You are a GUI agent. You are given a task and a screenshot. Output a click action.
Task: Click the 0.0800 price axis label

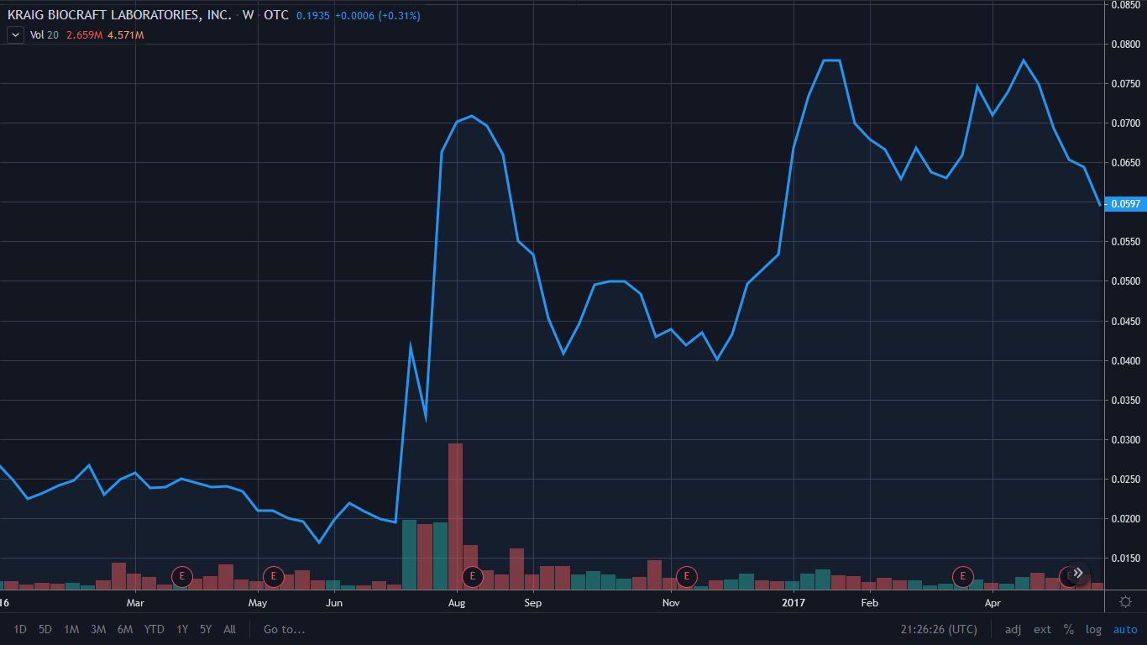click(1127, 45)
